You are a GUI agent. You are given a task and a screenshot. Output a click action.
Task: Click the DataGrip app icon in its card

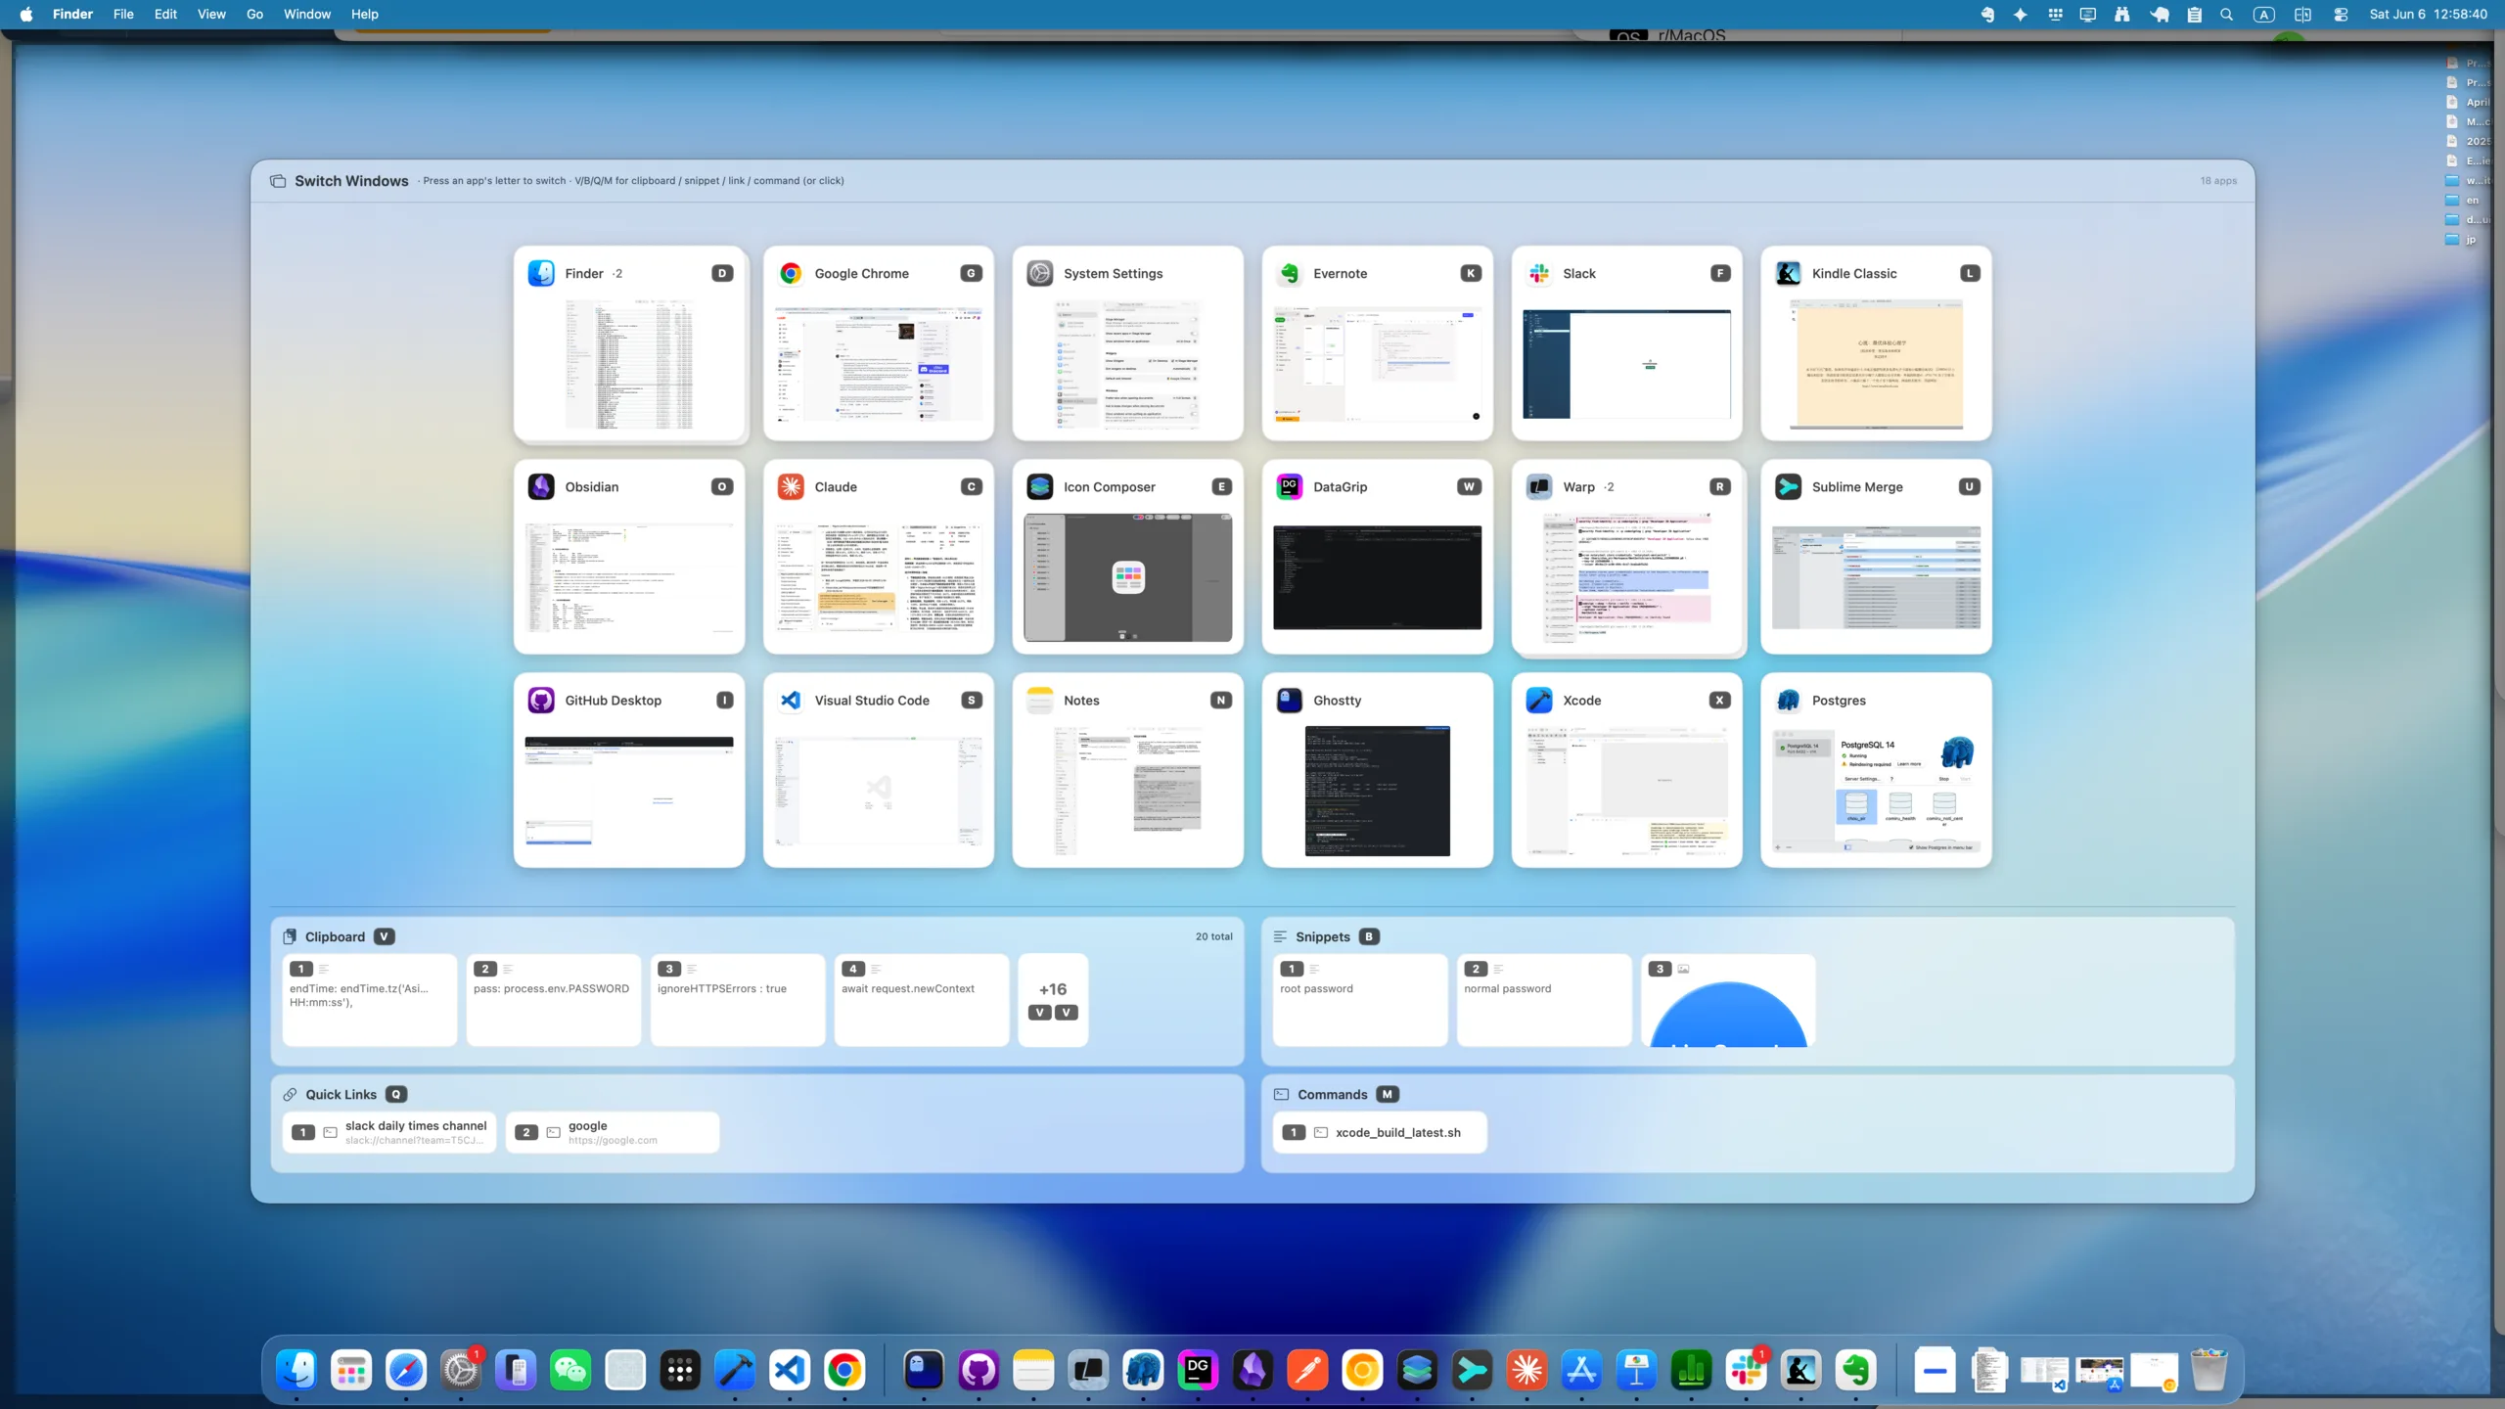[x=1290, y=486]
